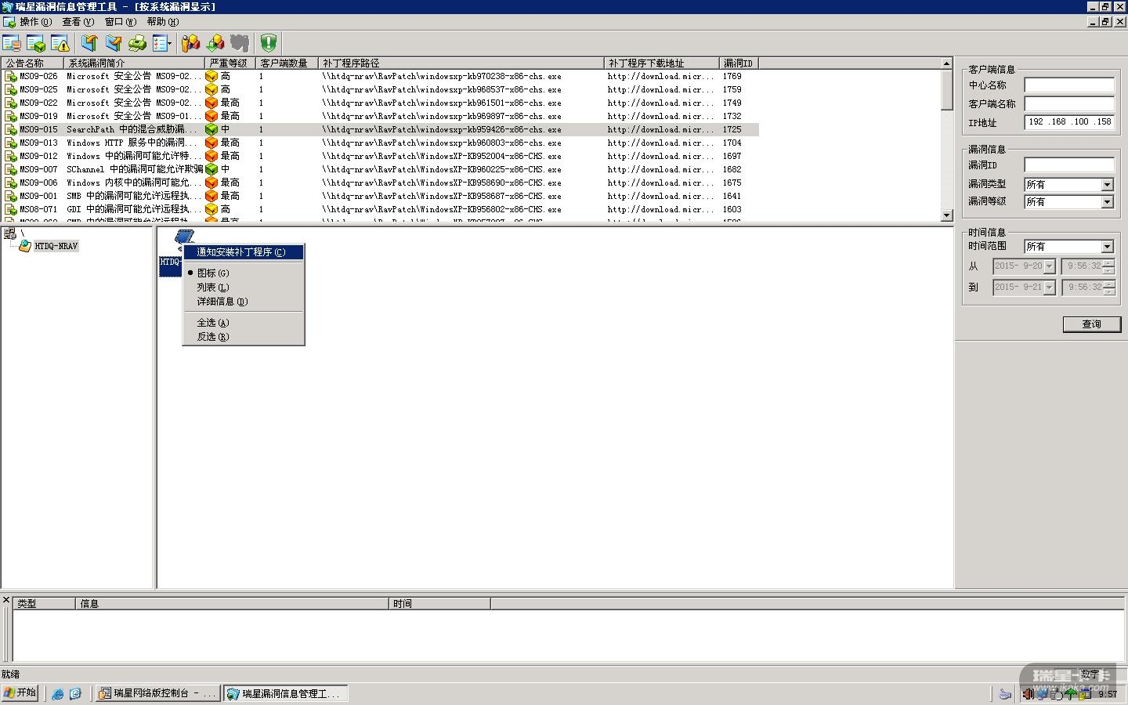Click the first blue book with arrow toolbar icon
Viewport: 1128px width, 705px height.
89,43
